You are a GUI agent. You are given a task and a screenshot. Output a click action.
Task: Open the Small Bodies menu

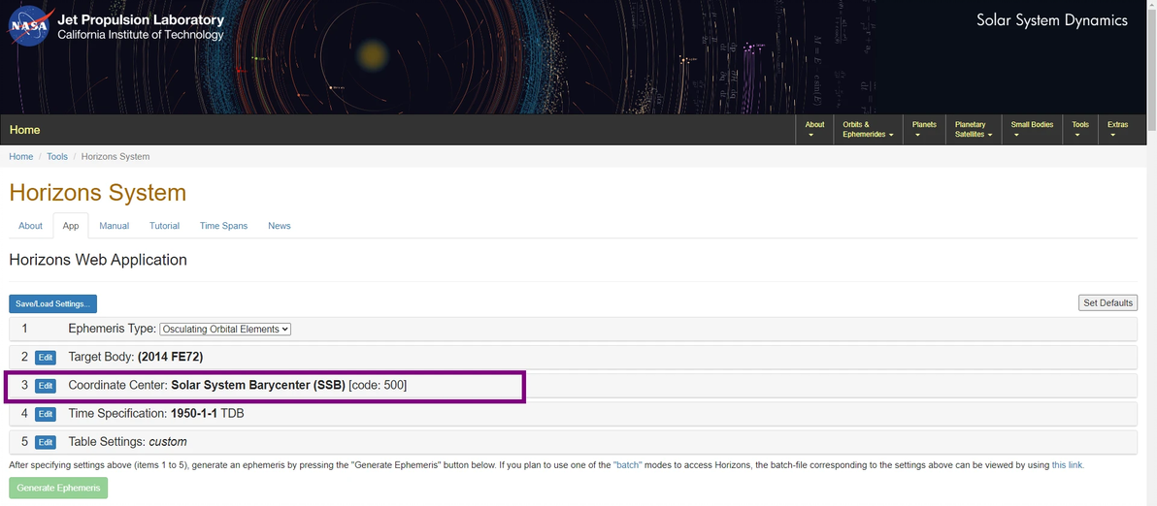coord(1032,129)
